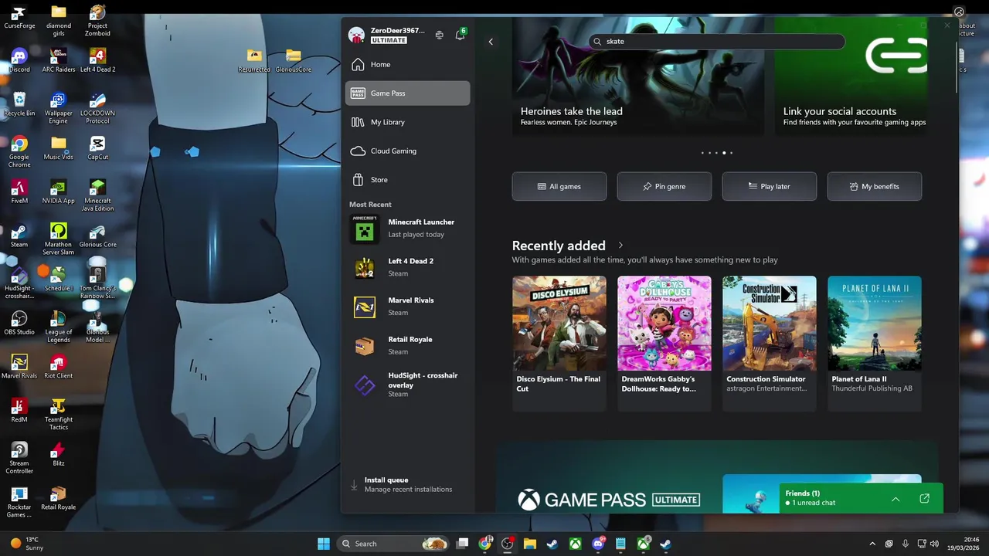Open Project Zomboid desktop shortcut
989x556 pixels.
(x=97, y=21)
